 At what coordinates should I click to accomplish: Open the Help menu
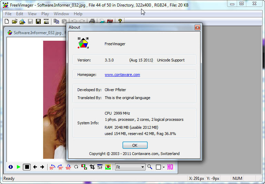[x=78, y=14]
